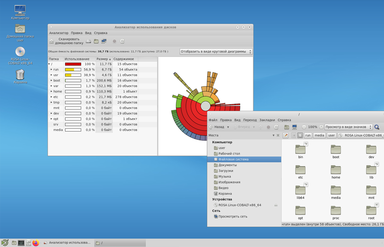Open the Справка menu in file manager
This screenshot has width=384, height=247.
pos(284,120)
